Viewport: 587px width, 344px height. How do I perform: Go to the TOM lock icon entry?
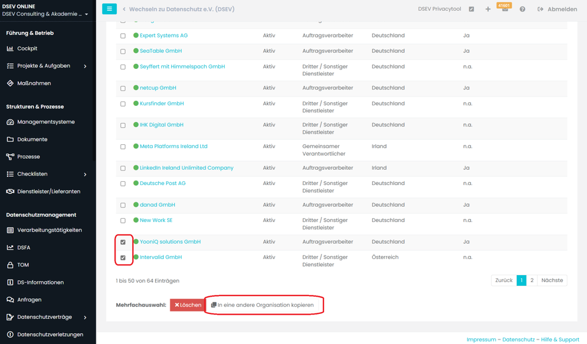tap(23, 265)
